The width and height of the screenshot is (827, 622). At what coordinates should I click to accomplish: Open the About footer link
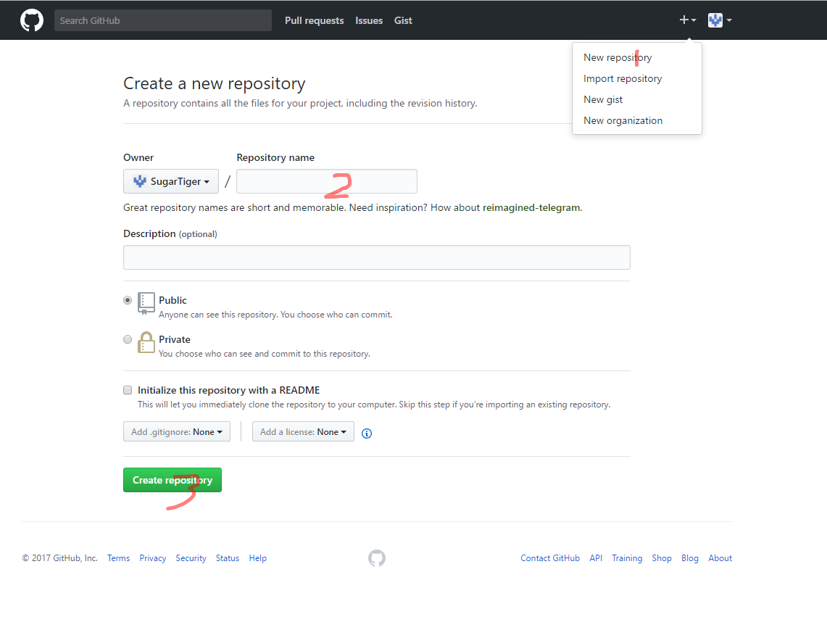coord(720,558)
